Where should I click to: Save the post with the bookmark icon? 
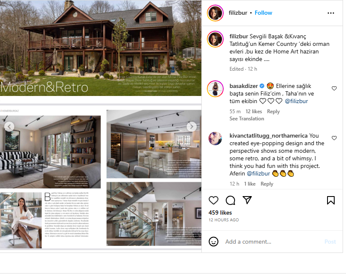[330, 200]
